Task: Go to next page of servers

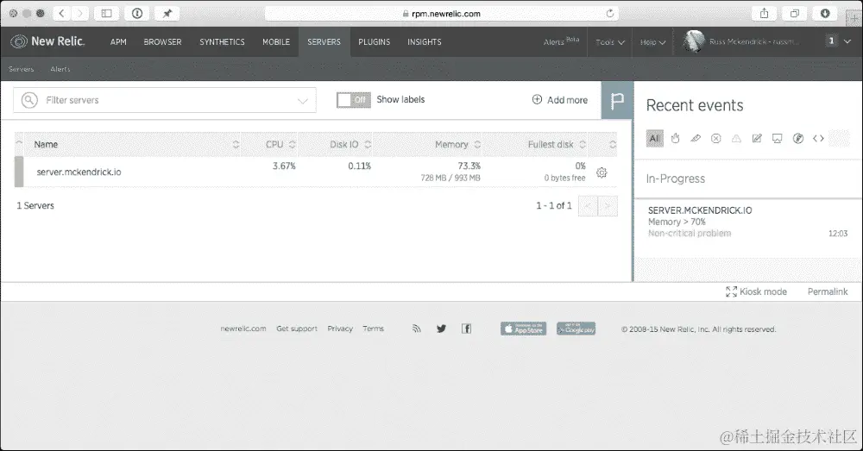Action: point(608,206)
